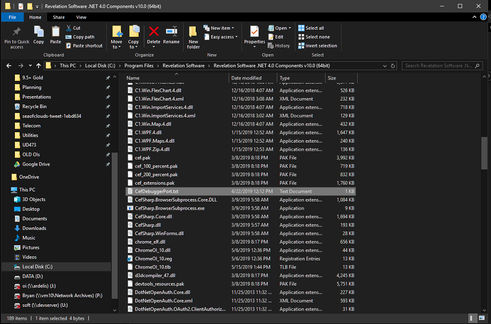Pin selected item to Quick access
Screen dimensions: 491x324
[x=17, y=37]
